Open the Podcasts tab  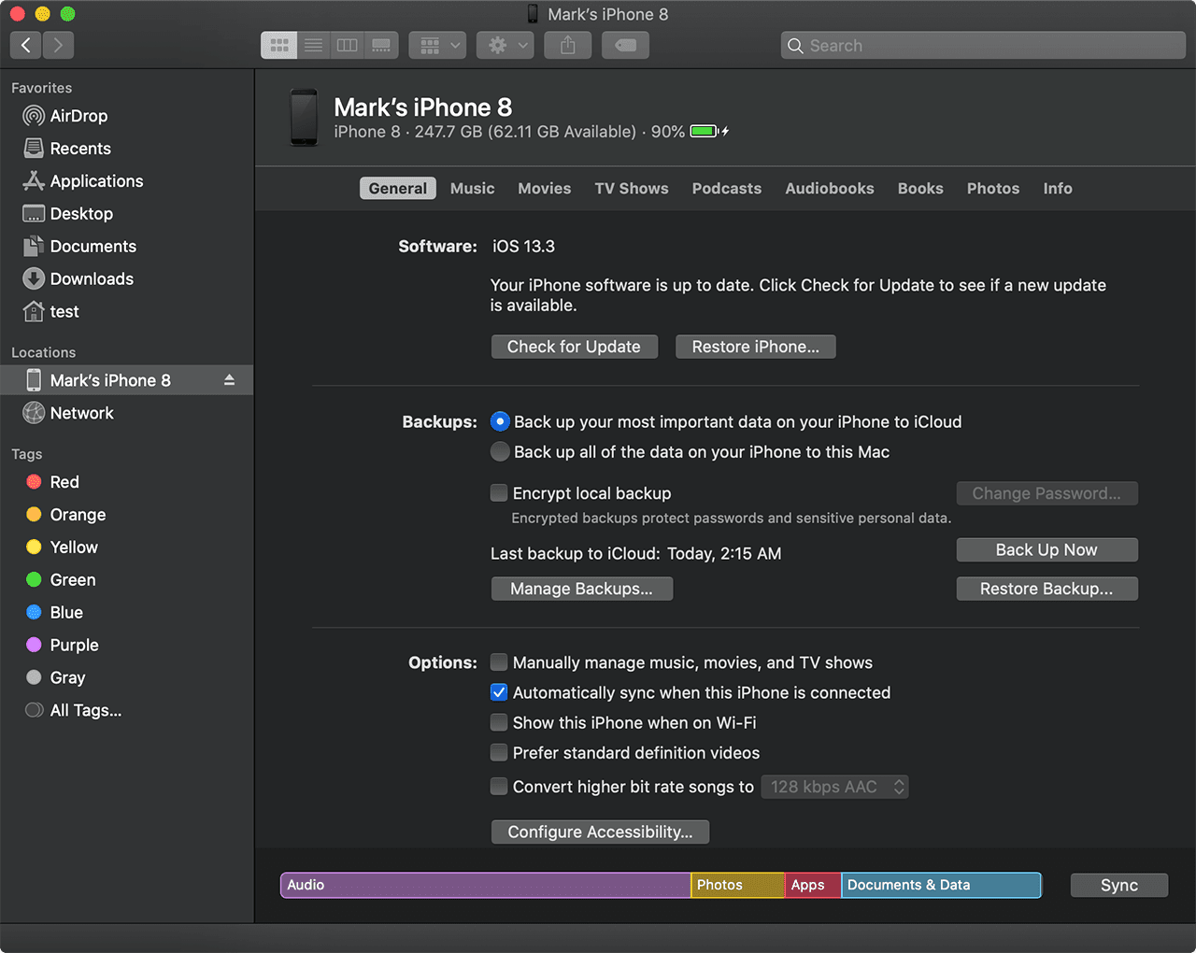[726, 189]
